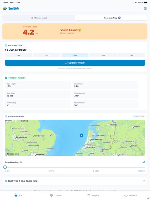The height and width of the screenshot is (200, 150).
Task: Tap the Vomit Comet rating label
Action: tap(71, 30)
